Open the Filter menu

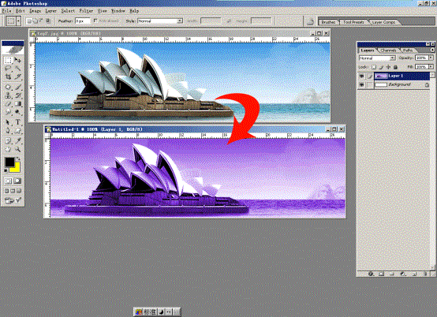(x=86, y=11)
